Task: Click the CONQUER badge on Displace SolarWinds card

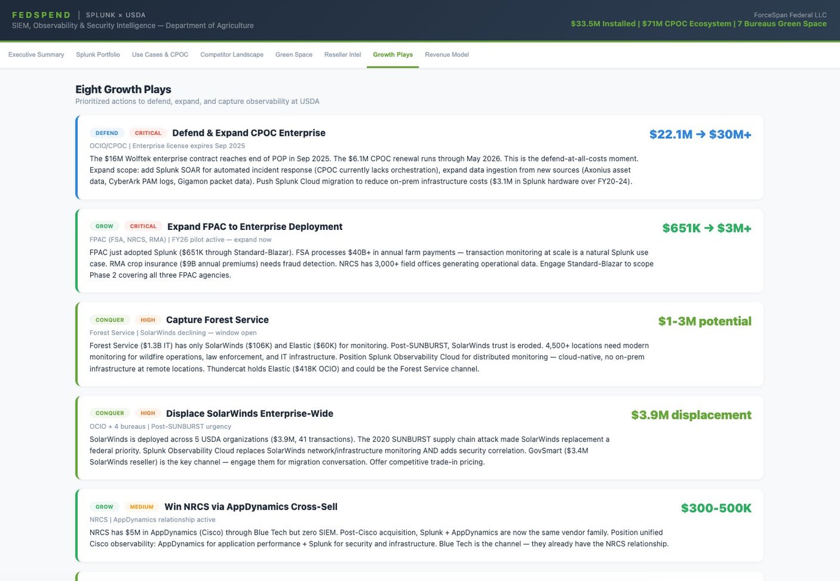Action: [x=110, y=414]
